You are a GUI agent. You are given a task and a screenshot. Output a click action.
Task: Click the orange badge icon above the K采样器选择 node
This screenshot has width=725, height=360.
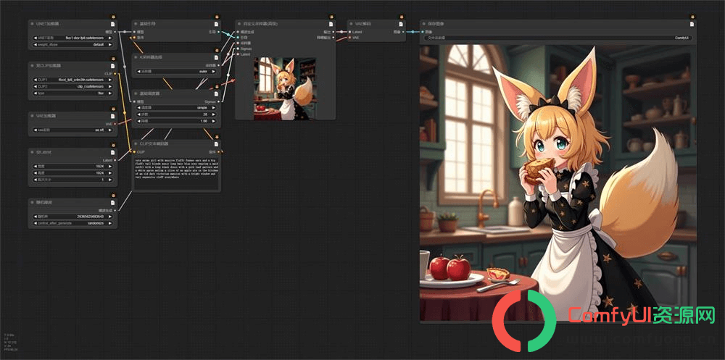coord(217,51)
